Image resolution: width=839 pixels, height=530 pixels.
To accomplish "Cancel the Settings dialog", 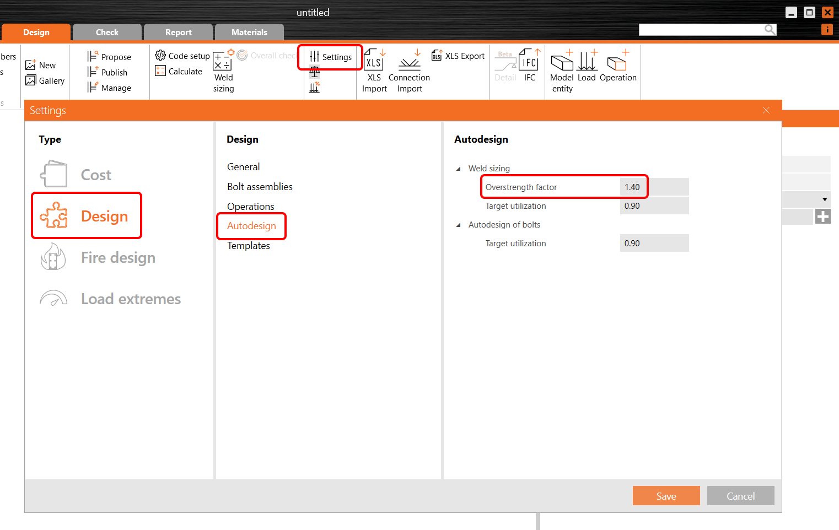I will click(x=740, y=496).
